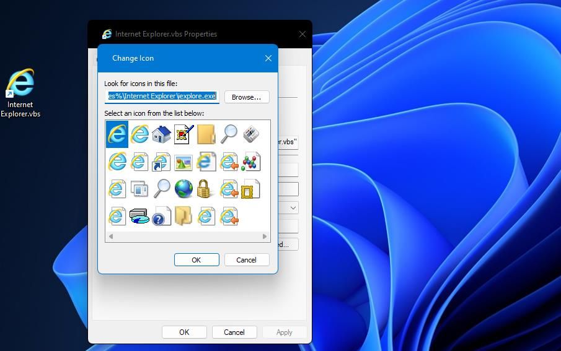
Task: Select the stacked newspaper icon
Action: 251,134
